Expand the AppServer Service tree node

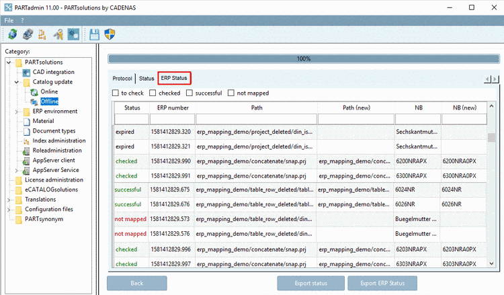[x=17, y=171]
